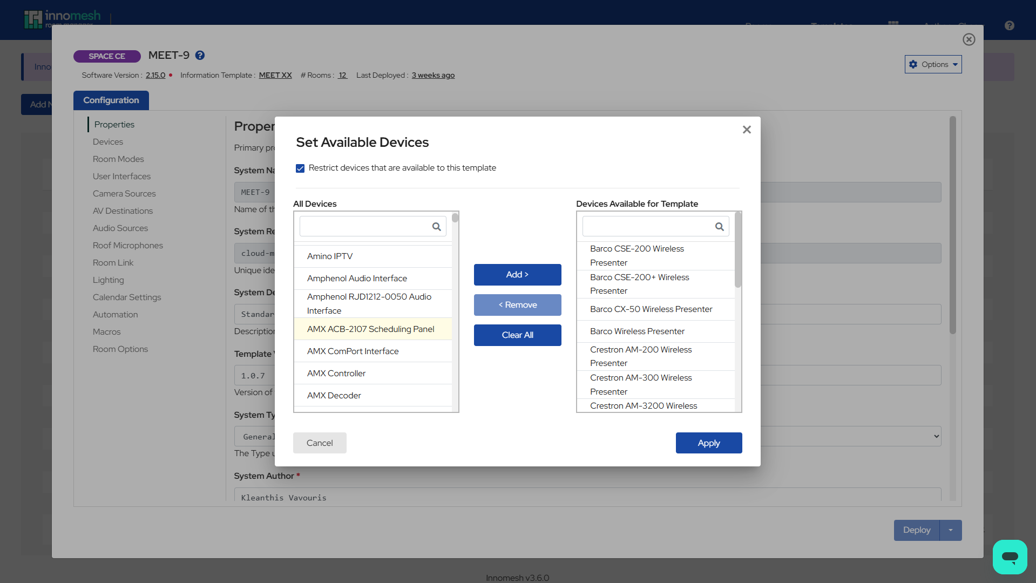
Task: Select AMX Controller in the All Devices list
Action: coord(336,373)
